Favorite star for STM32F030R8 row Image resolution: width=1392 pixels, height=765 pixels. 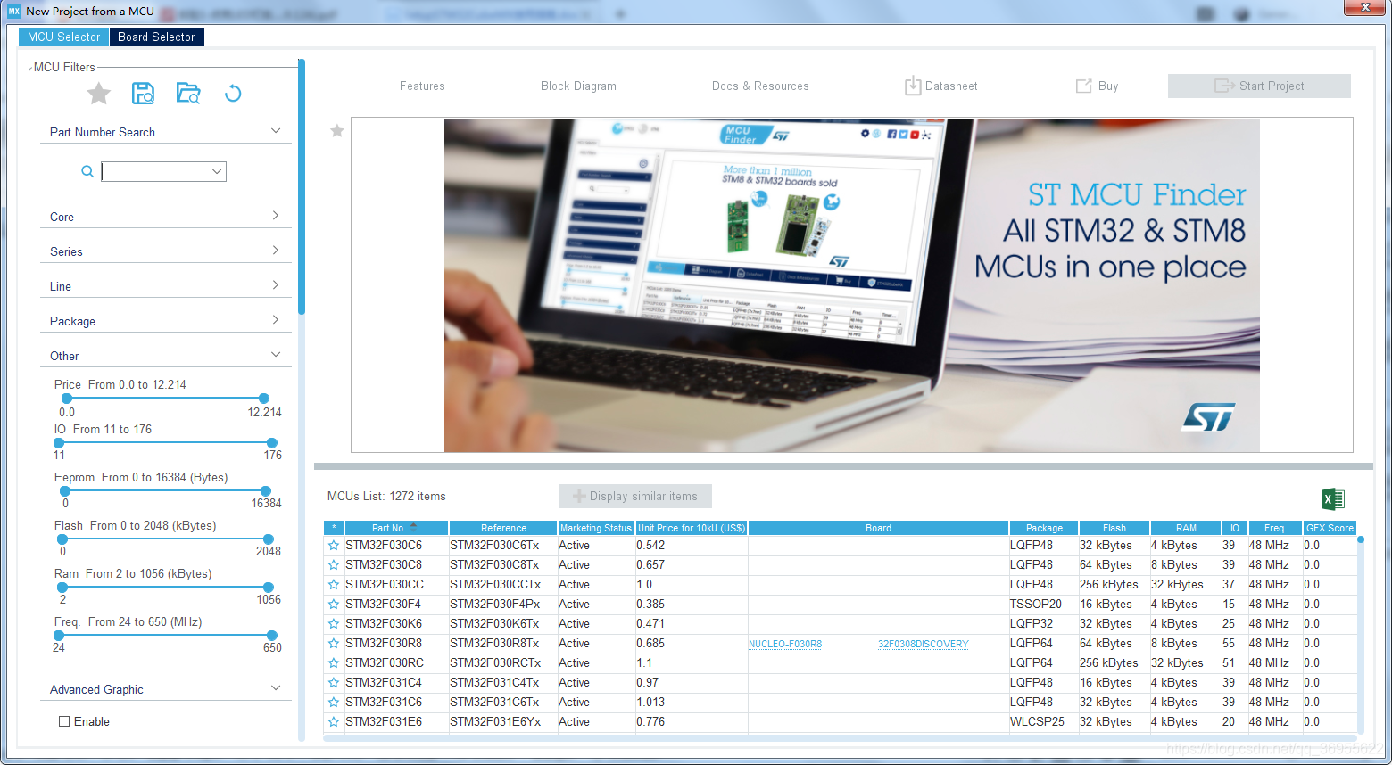[x=334, y=644]
